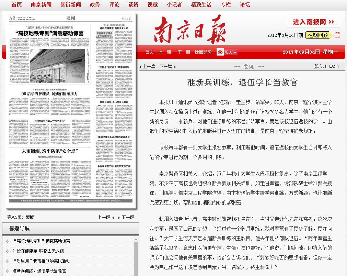Click the left arrow before 上一篇
The height and width of the screenshot is (276, 347).
pyautogui.click(x=140, y=67)
